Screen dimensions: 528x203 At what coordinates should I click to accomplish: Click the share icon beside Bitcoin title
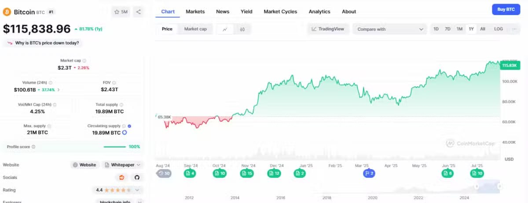pyautogui.click(x=139, y=12)
